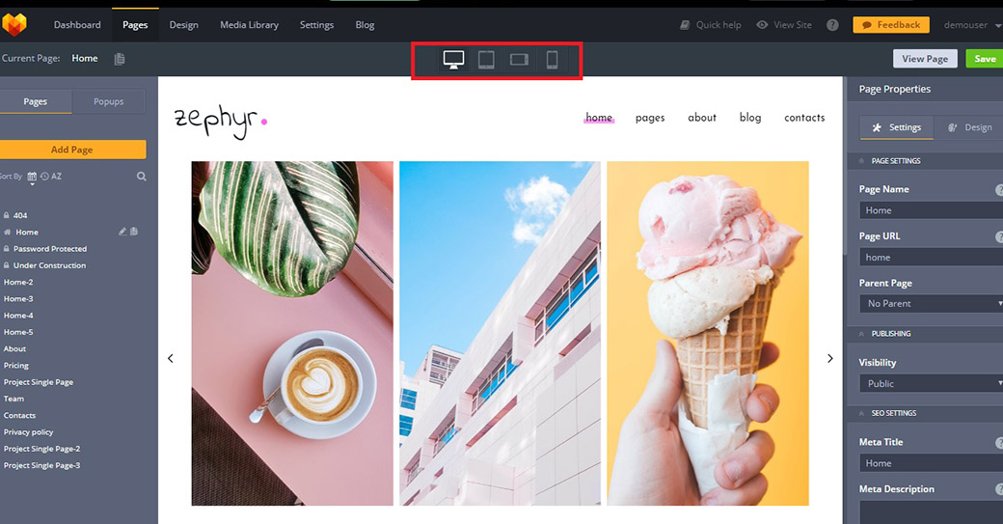The height and width of the screenshot is (524, 1003).
Task: Switch to desktop preview mode
Action: tap(453, 60)
